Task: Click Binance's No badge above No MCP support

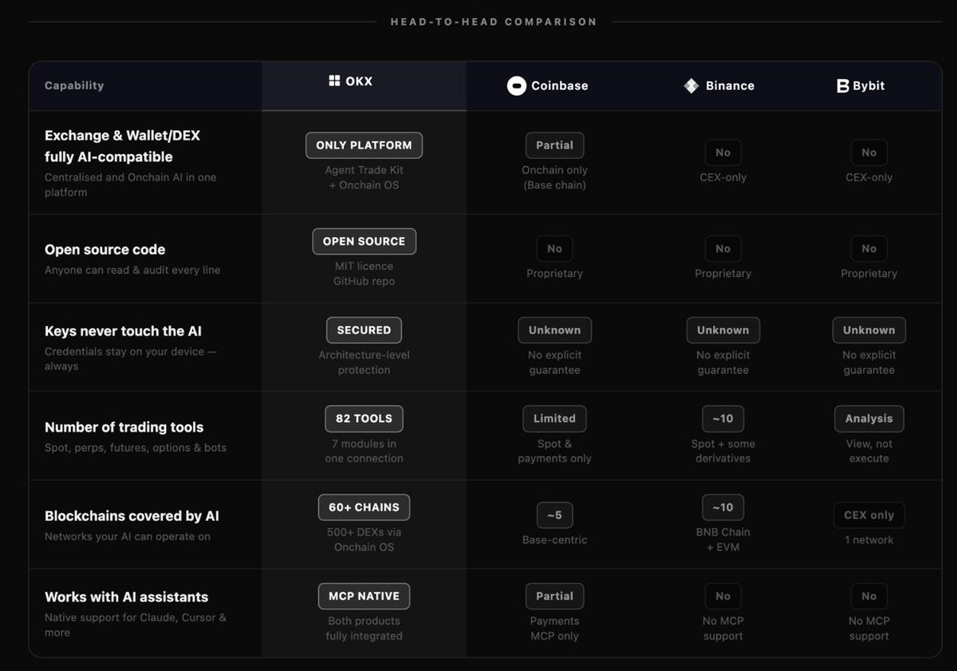Action: (x=723, y=595)
